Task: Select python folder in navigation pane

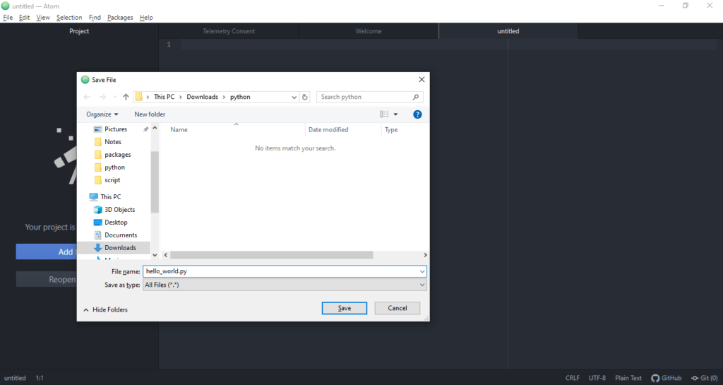Action: pyautogui.click(x=115, y=167)
